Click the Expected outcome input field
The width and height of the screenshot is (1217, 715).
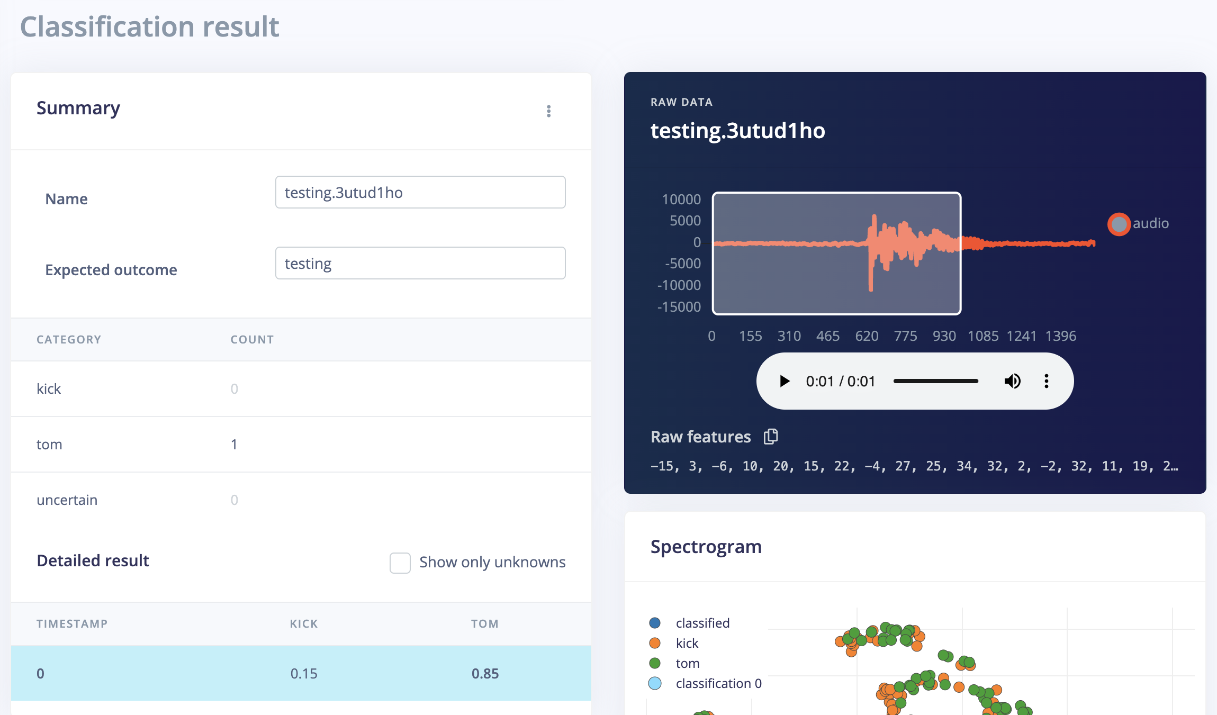(420, 263)
